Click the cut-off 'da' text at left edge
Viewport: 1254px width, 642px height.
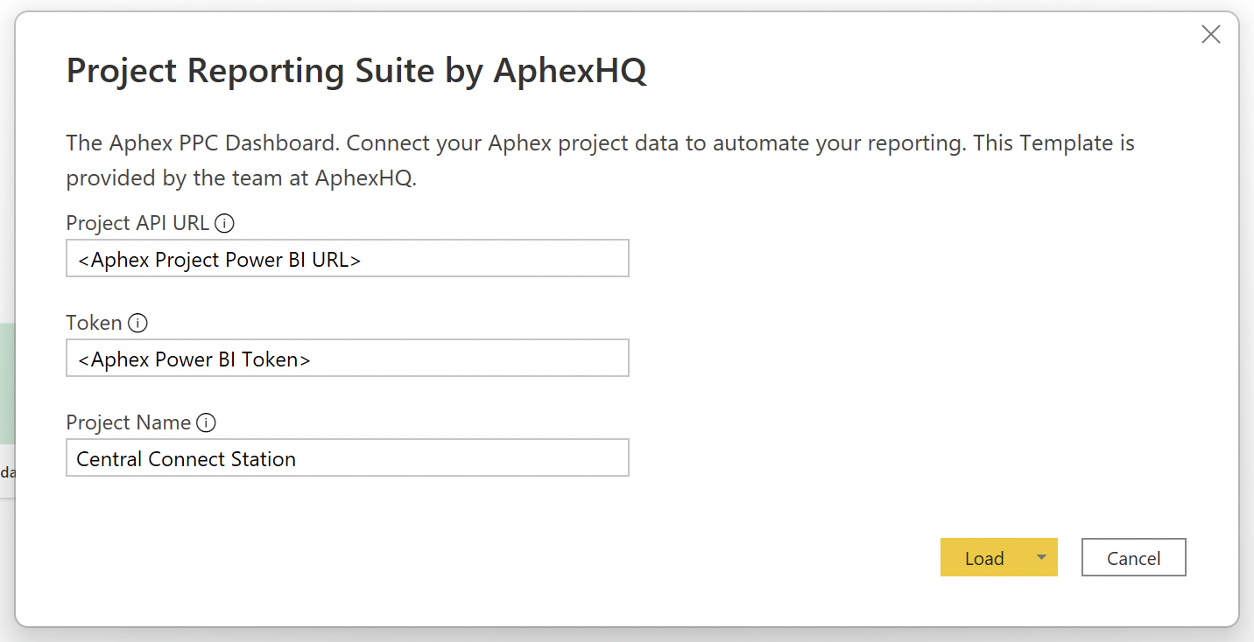point(7,473)
